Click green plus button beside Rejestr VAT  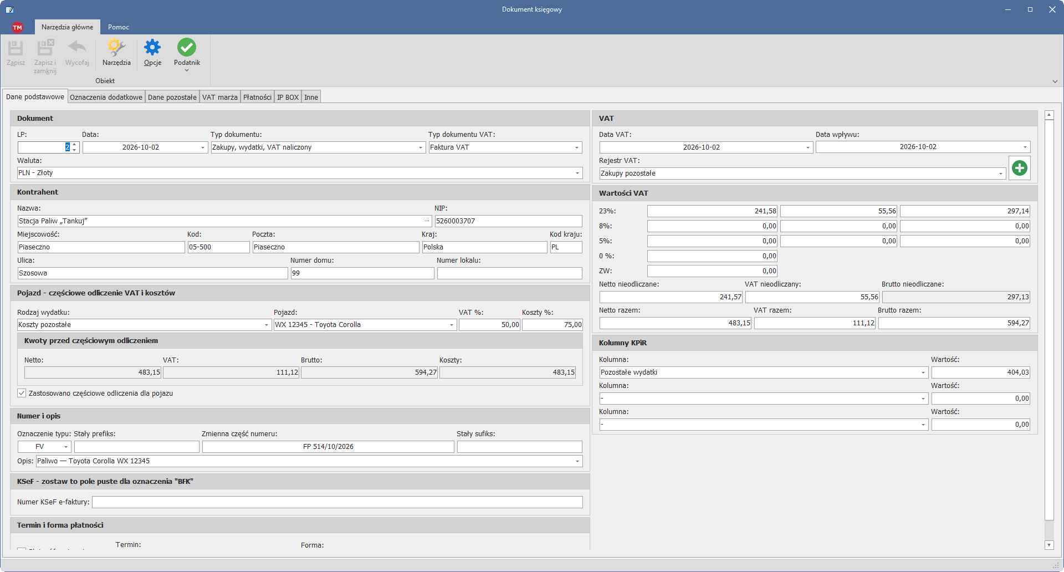point(1019,167)
